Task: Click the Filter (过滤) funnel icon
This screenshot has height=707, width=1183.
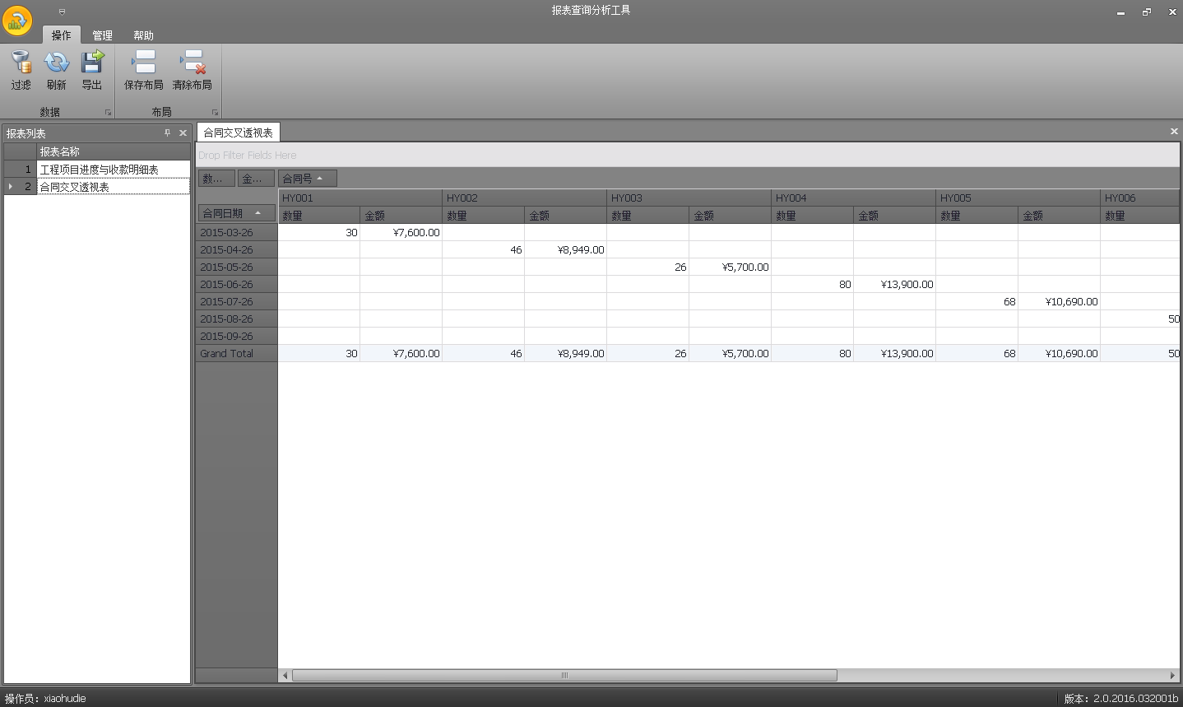Action: tap(21, 63)
